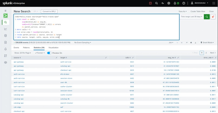
Task: Toggle the Preview On switch
Action: 49,53
